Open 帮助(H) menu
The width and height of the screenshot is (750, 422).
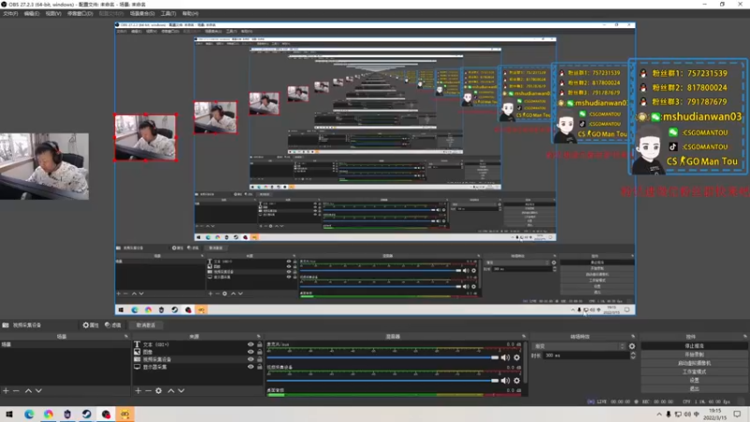[x=190, y=13]
